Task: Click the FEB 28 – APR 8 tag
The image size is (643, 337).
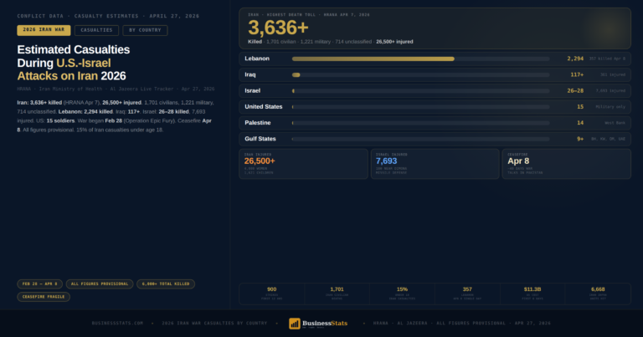Action: tap(40, 283)
